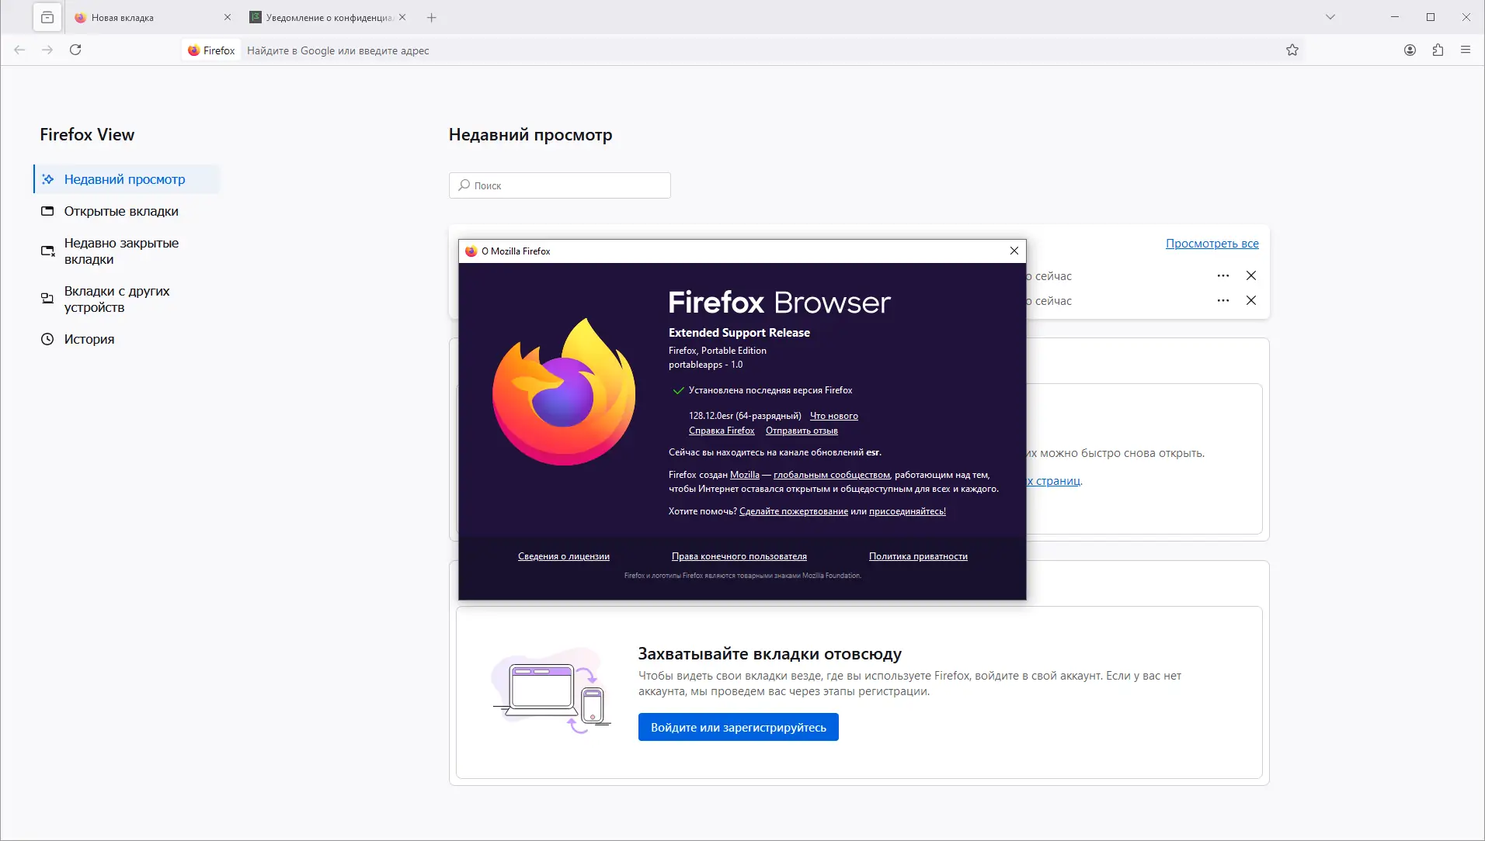Select Открытые вкладки in the sidebar
Screen dimensions: 1485x841
click(x=120, y=211)
